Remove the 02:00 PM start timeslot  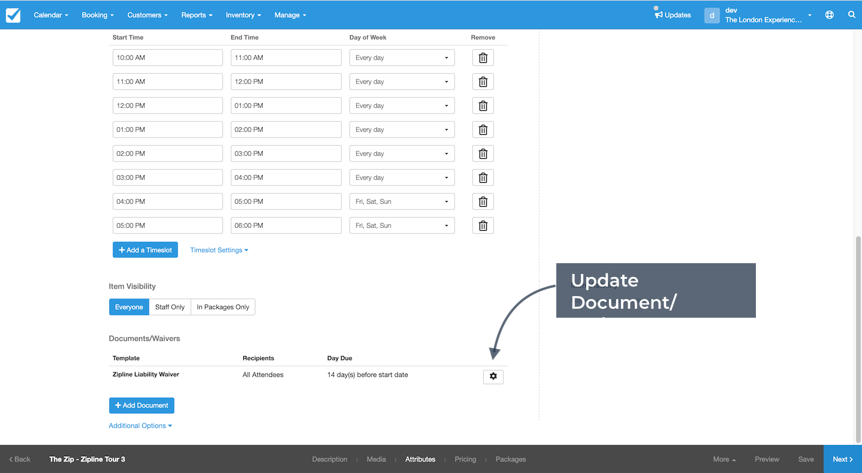pyautogui.click(x=483, y=154)
